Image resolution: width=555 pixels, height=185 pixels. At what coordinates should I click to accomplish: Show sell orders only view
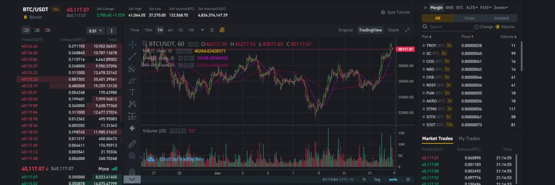pyautogui.click(x=47, y=30)
